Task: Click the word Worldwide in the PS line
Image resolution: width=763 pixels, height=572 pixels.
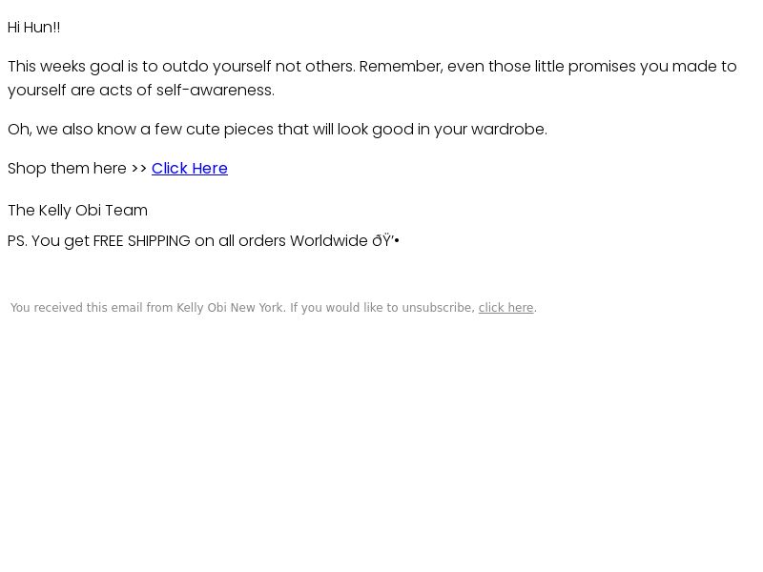Action: [329, 241]
